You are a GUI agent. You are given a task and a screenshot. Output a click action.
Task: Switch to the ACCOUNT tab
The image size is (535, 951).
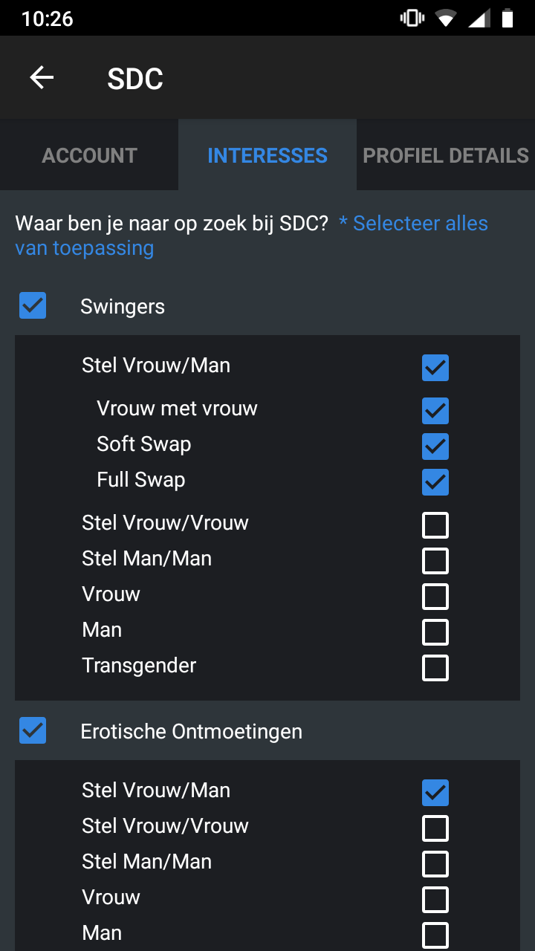coord(89,155)
